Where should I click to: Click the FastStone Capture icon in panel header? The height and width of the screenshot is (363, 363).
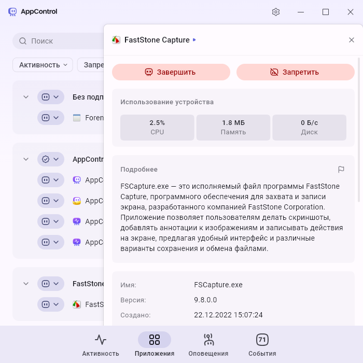116,40
